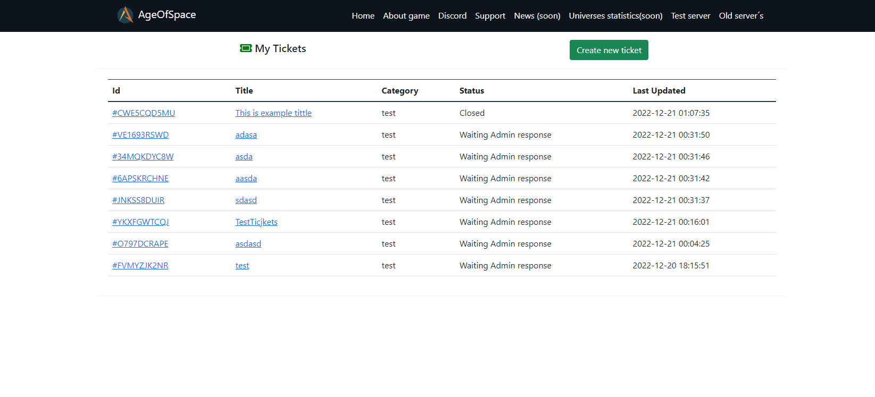Click ticket ID #VE1693RSWD
The image size is (875, 397).
click(x=140, y=135)
